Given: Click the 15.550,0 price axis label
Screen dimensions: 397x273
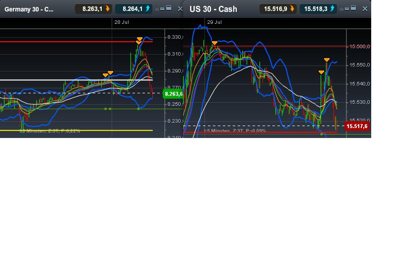Looking at the screenshot, I should coord(359,65).
